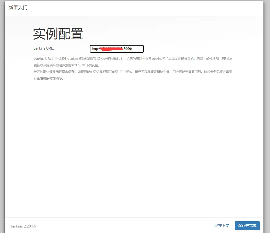This screenshot has width=270, height=233.
Task: Click the Jenkins URL input field
Action: pos(117,49)
